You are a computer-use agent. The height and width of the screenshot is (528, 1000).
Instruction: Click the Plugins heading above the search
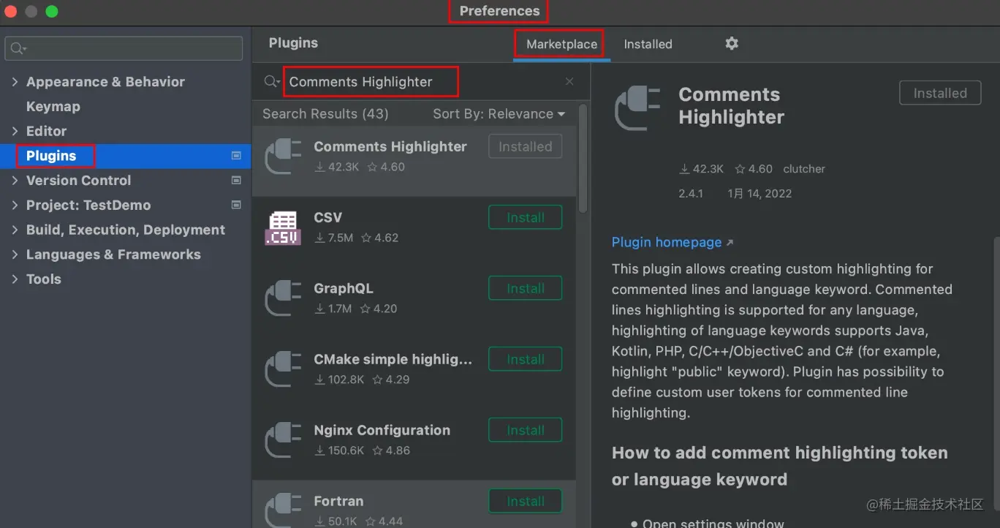293,43
